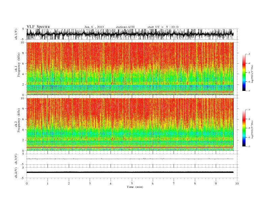Click bottom time axis tick label "8"
This screenshot has height=206, width=267.
[195, 183]
